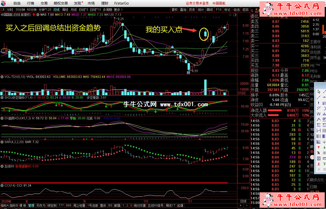Click the 卖一 8.03 order book row
Image resolution: width=326 pixels, height=209 pixels.
[x=280, y=41]
